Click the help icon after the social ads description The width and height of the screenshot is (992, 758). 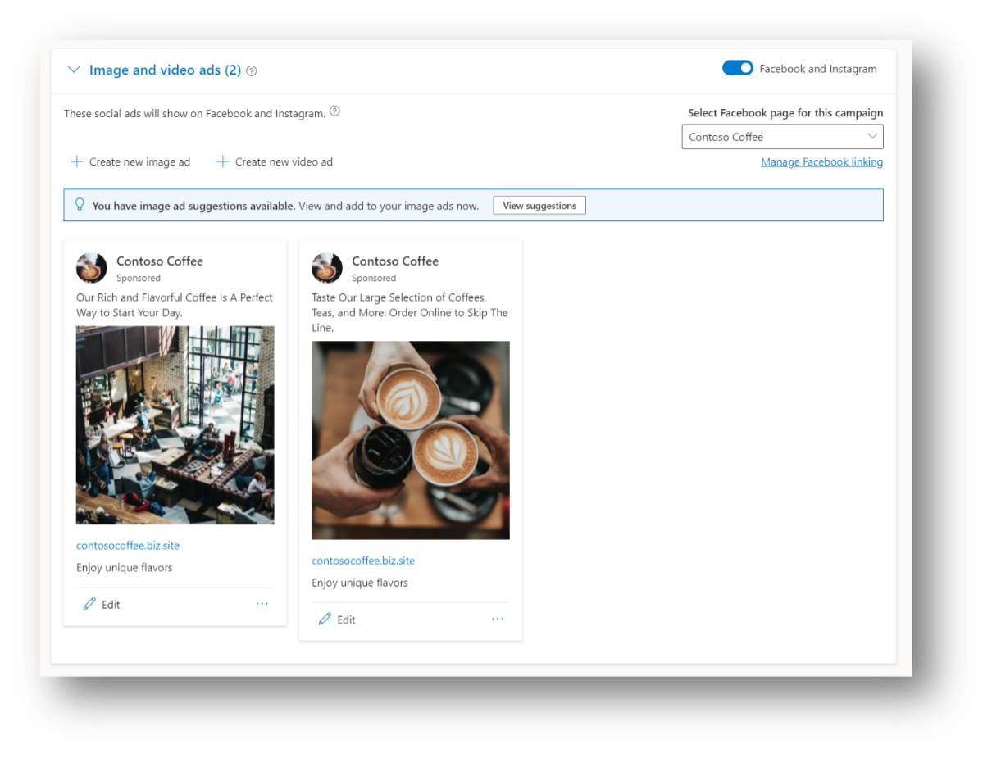point(334,110)
